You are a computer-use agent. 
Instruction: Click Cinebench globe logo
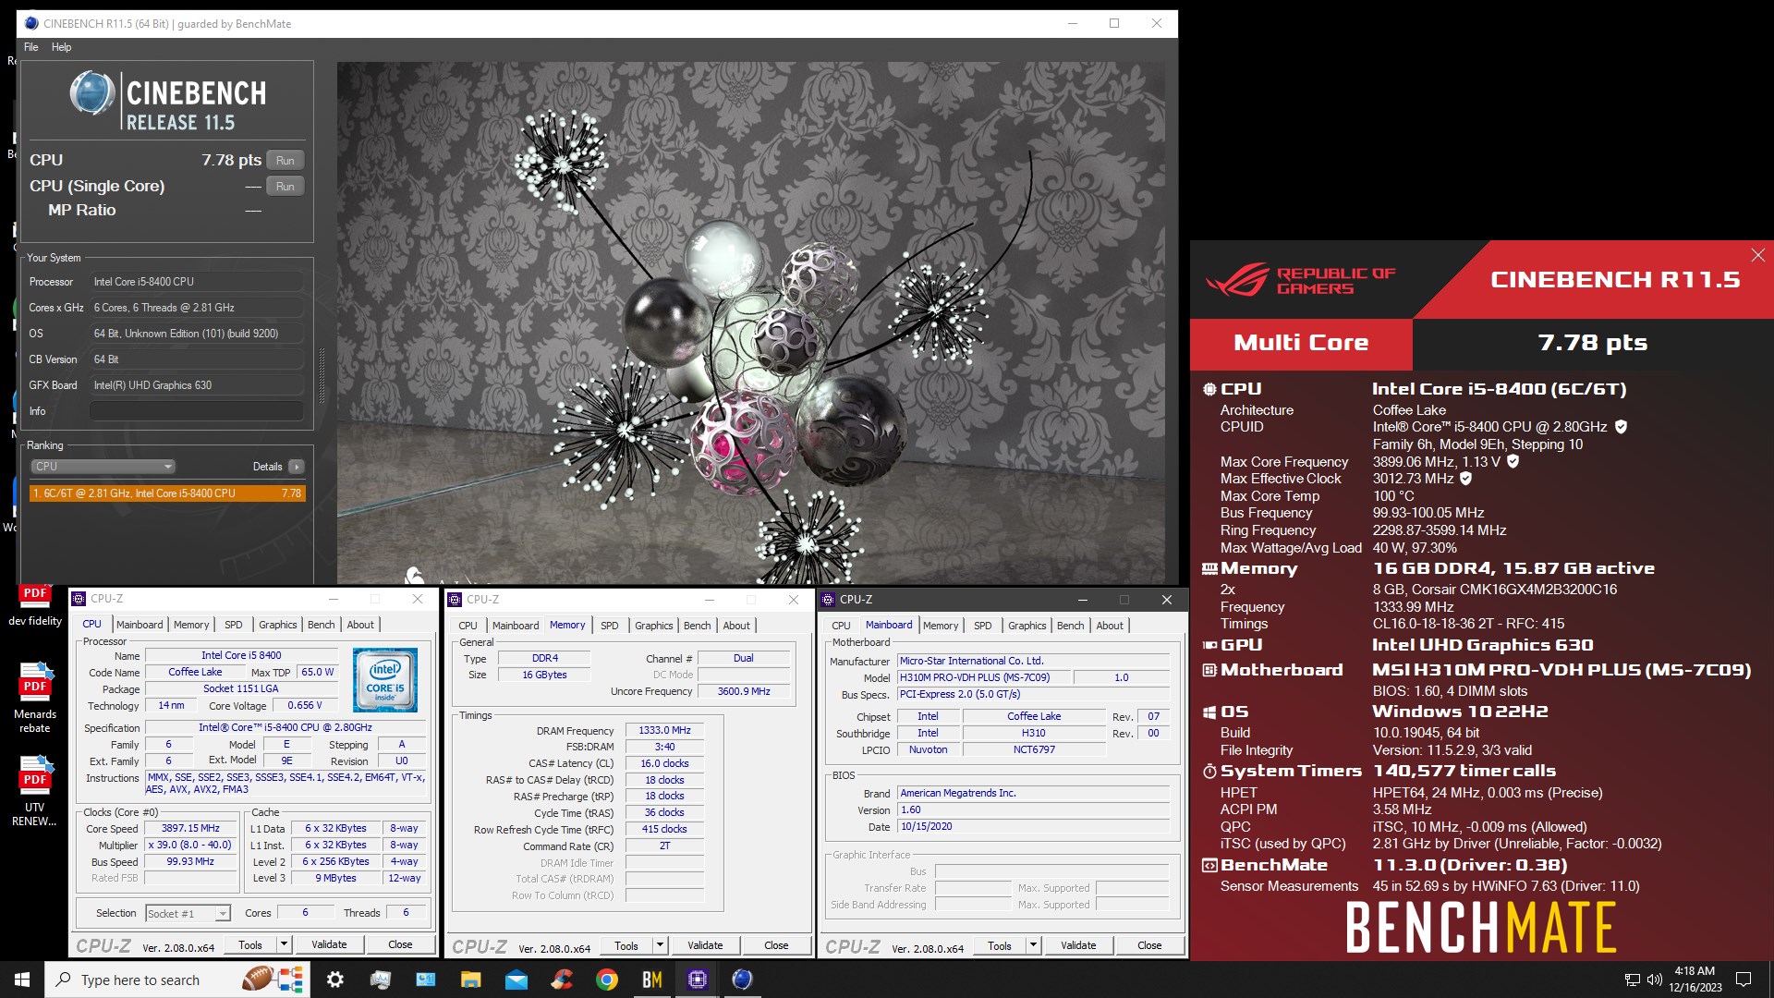click(92, 93)
